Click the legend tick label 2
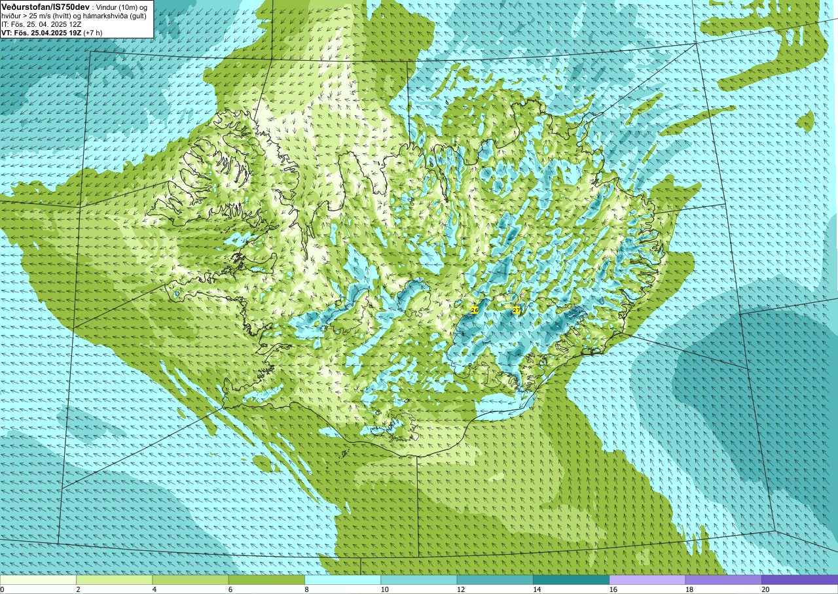 pyautogui.click(x=78, y=589)
